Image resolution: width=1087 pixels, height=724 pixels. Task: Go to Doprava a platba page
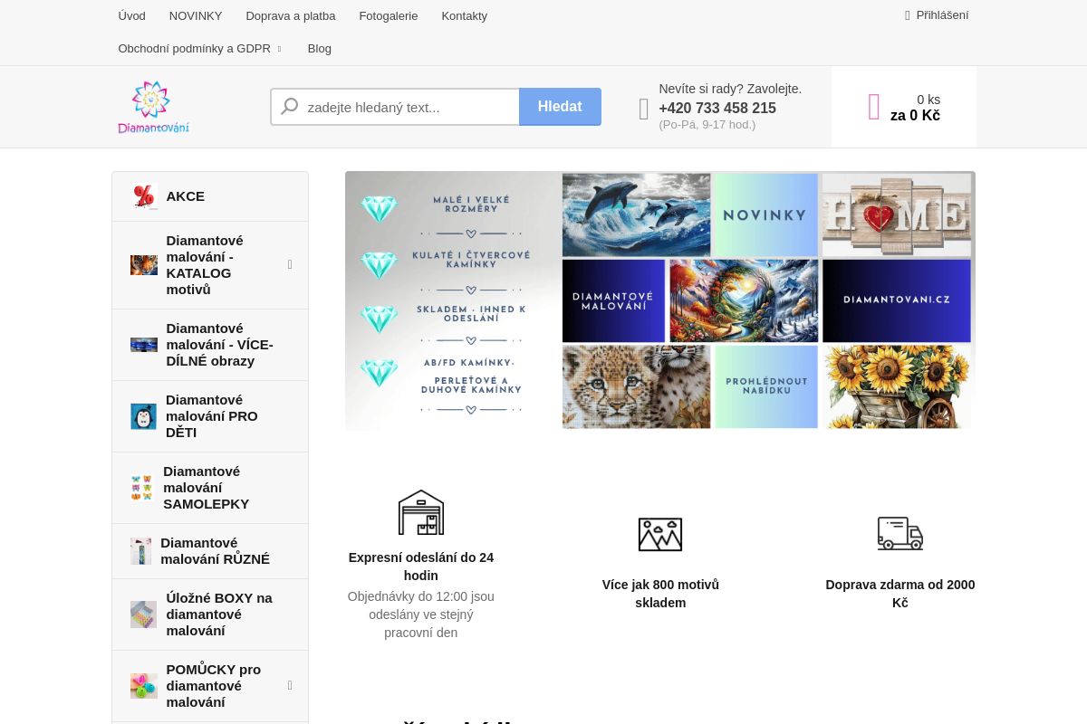pos(290,16)
